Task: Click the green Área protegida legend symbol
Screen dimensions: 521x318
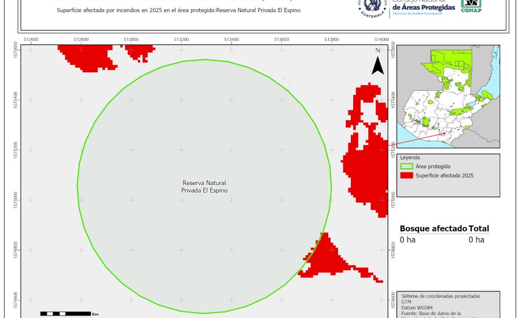Action: (x=407, y=166)
